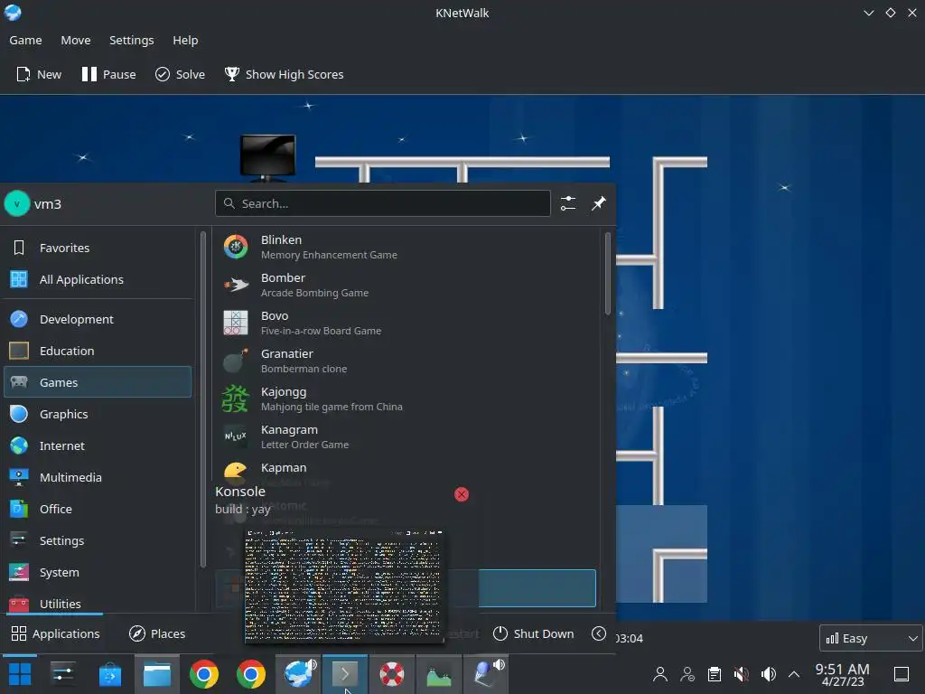Open Chrome icon beside KNetWalk taskbar entry
Image resolution: width=925 pixels, height=694 pixels.
click(251, 674)
